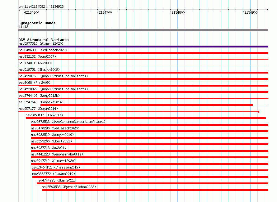
Task: Click the right arrow at ruler end
Action: 267,10
